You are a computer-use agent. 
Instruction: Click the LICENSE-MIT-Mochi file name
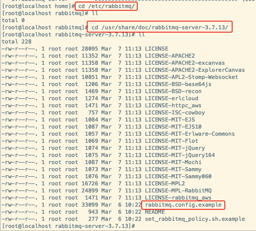click(173, 162)
